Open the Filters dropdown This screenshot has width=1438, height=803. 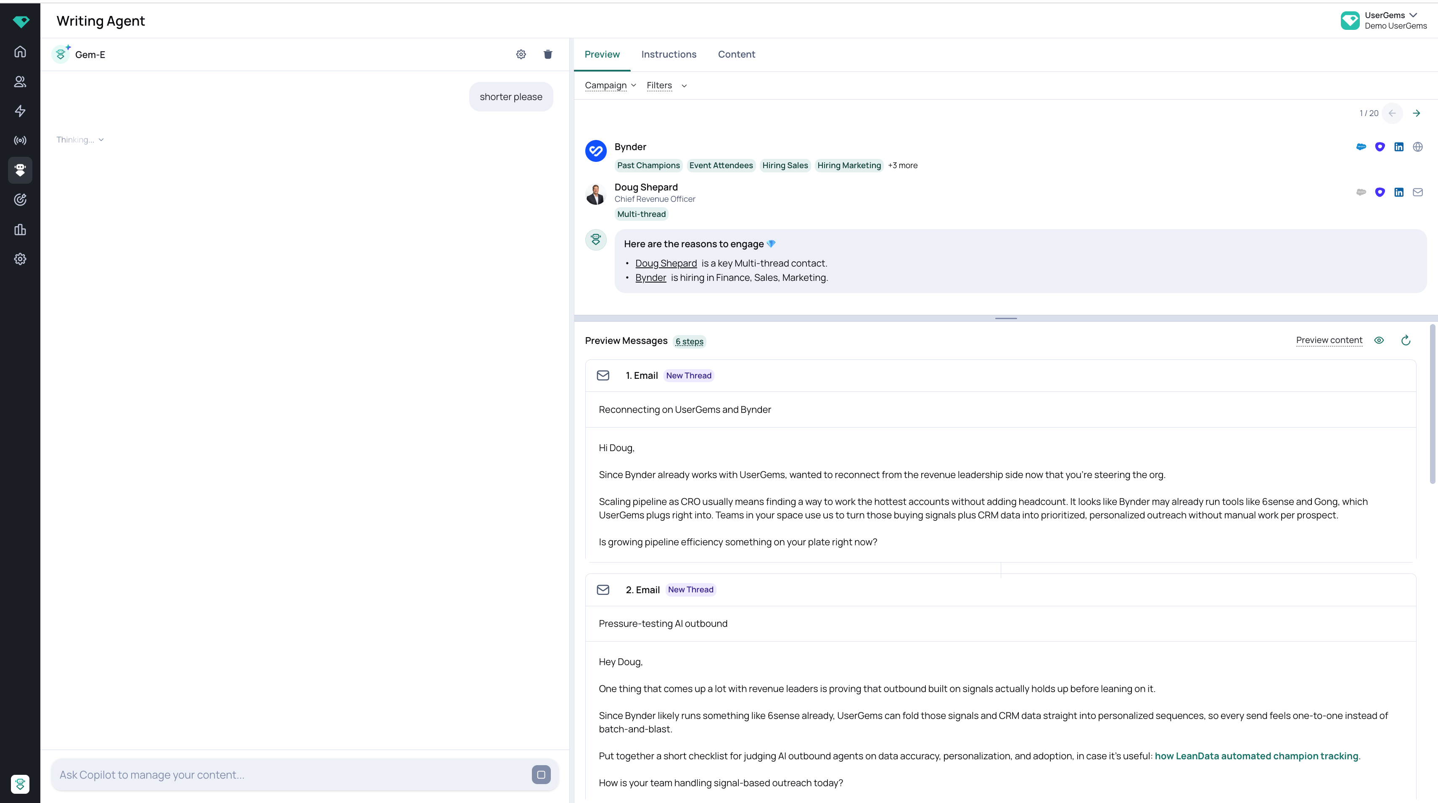pos(666,85)
